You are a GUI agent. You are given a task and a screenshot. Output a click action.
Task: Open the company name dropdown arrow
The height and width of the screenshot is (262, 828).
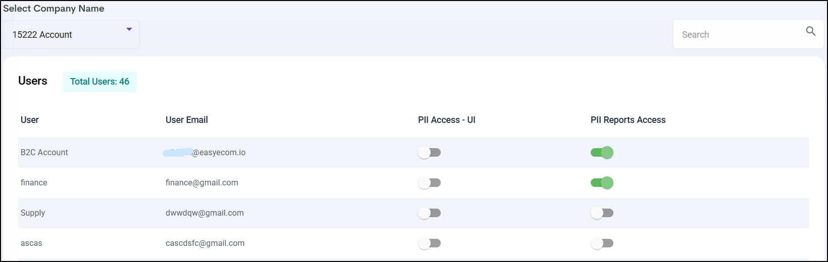[129, 29]
